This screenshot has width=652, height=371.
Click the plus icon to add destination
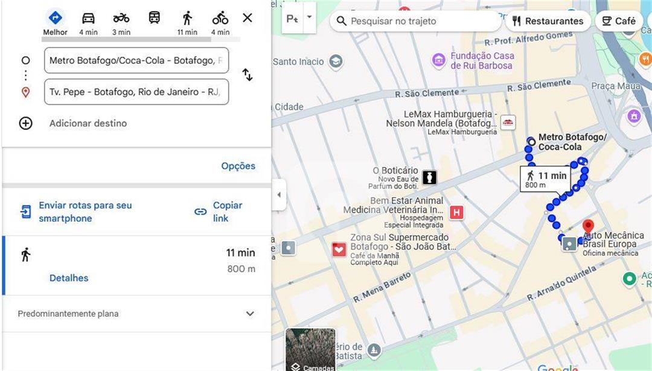(x=26, y=124)
